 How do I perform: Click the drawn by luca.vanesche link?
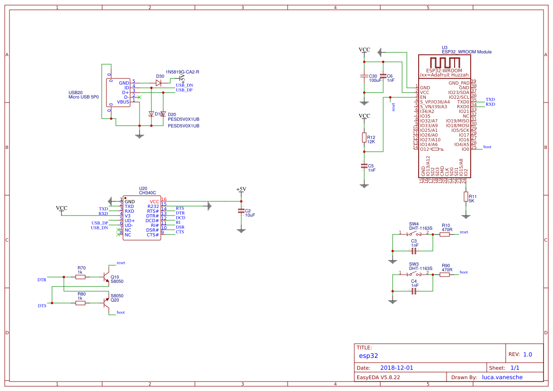coord(502,377)
